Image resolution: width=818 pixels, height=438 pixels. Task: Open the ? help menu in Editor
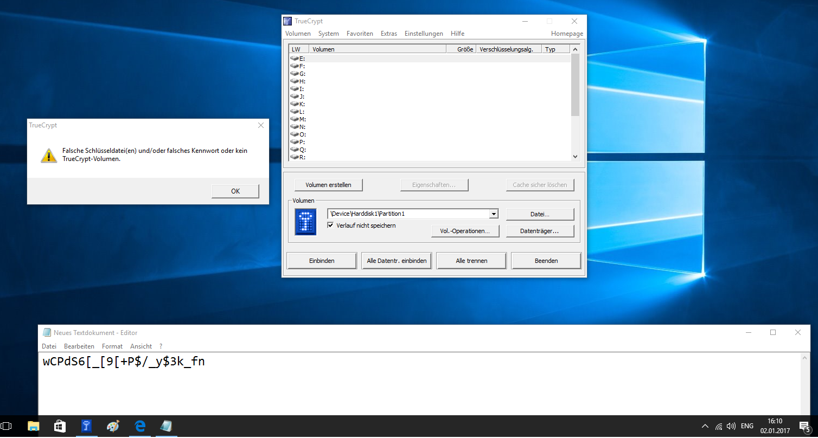[161, 346]
